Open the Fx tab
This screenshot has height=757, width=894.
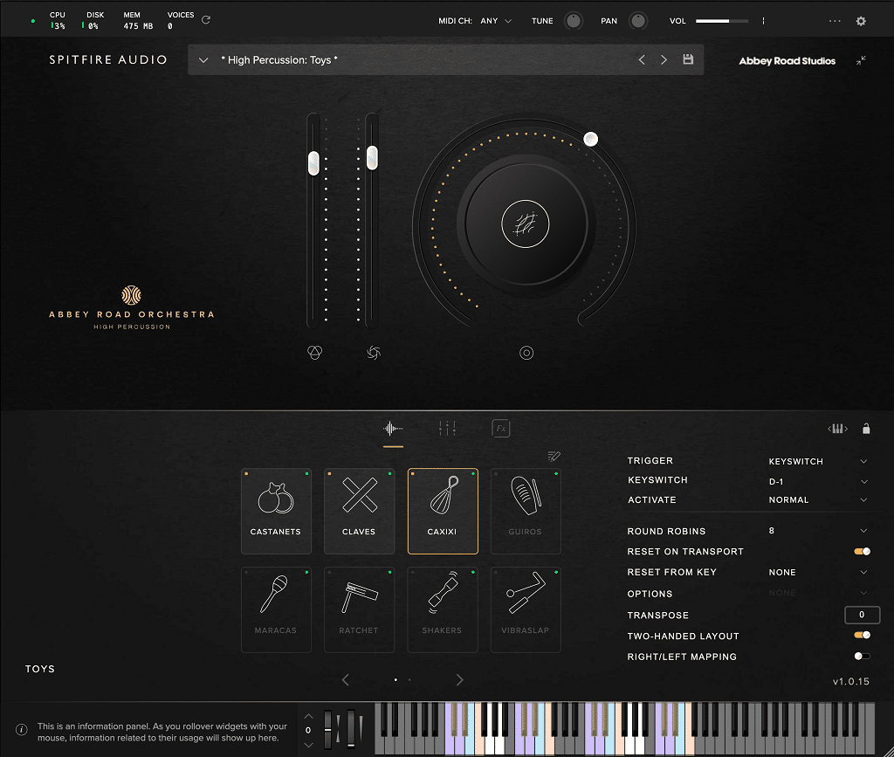(x=500, y=429)
